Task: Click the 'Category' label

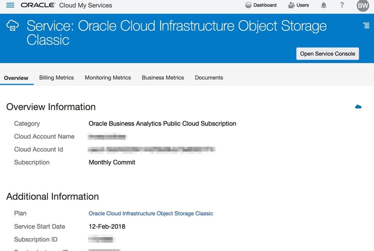Action: click(x=27, y=124)
